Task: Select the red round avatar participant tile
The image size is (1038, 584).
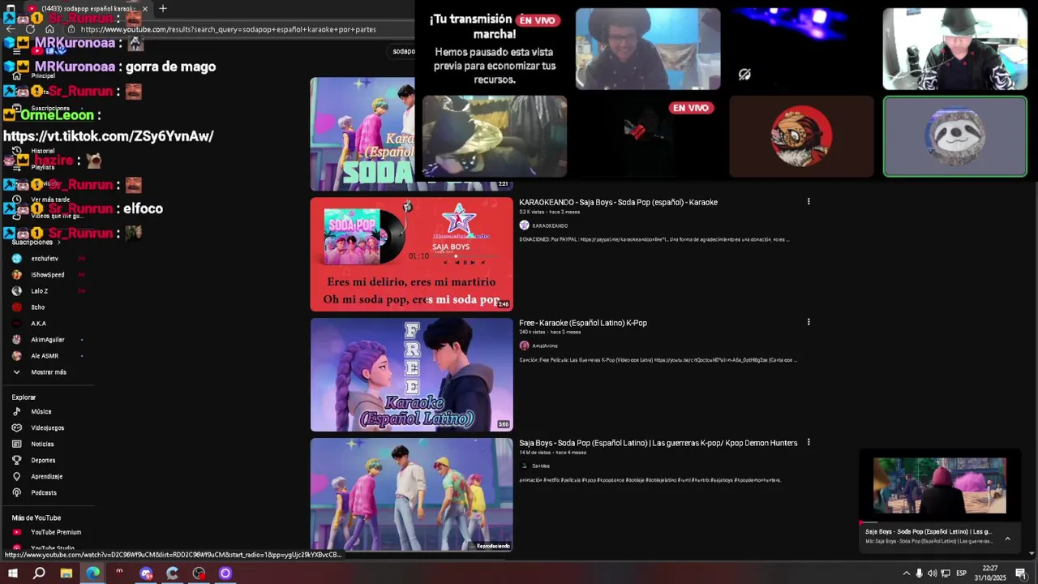Action: point(801,136)
